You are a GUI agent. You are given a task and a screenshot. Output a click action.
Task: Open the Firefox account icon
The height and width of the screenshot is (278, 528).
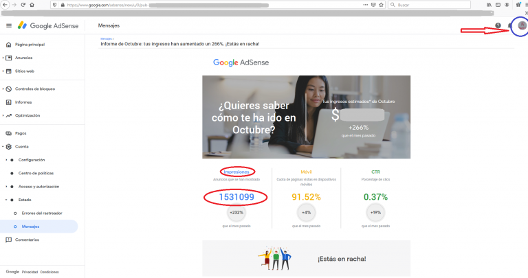click(507, 5)
